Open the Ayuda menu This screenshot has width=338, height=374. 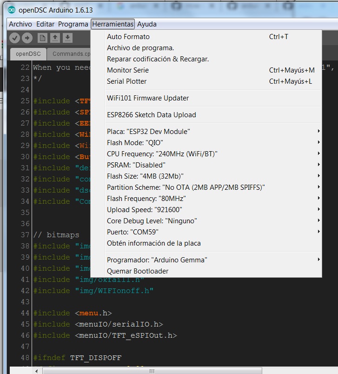pyautogui.click(x=147, y=24)
